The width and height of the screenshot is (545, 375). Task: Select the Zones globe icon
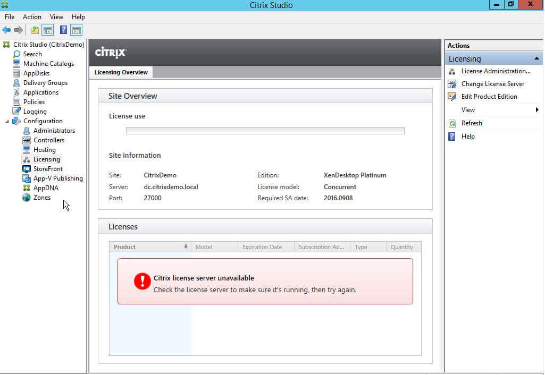[27, 198]
